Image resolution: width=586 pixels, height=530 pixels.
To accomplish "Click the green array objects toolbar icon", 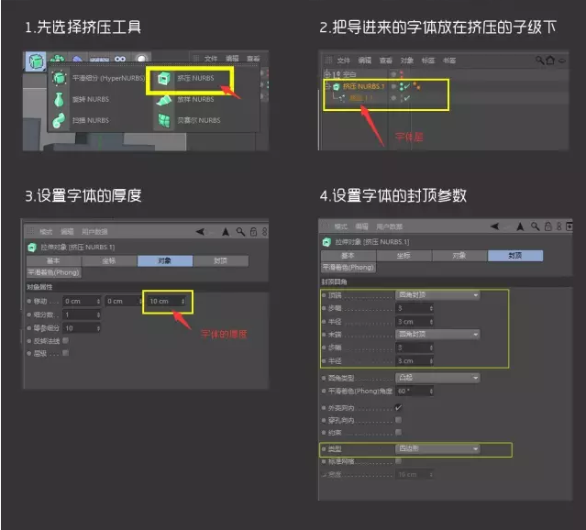I will [x=57, y=59].
